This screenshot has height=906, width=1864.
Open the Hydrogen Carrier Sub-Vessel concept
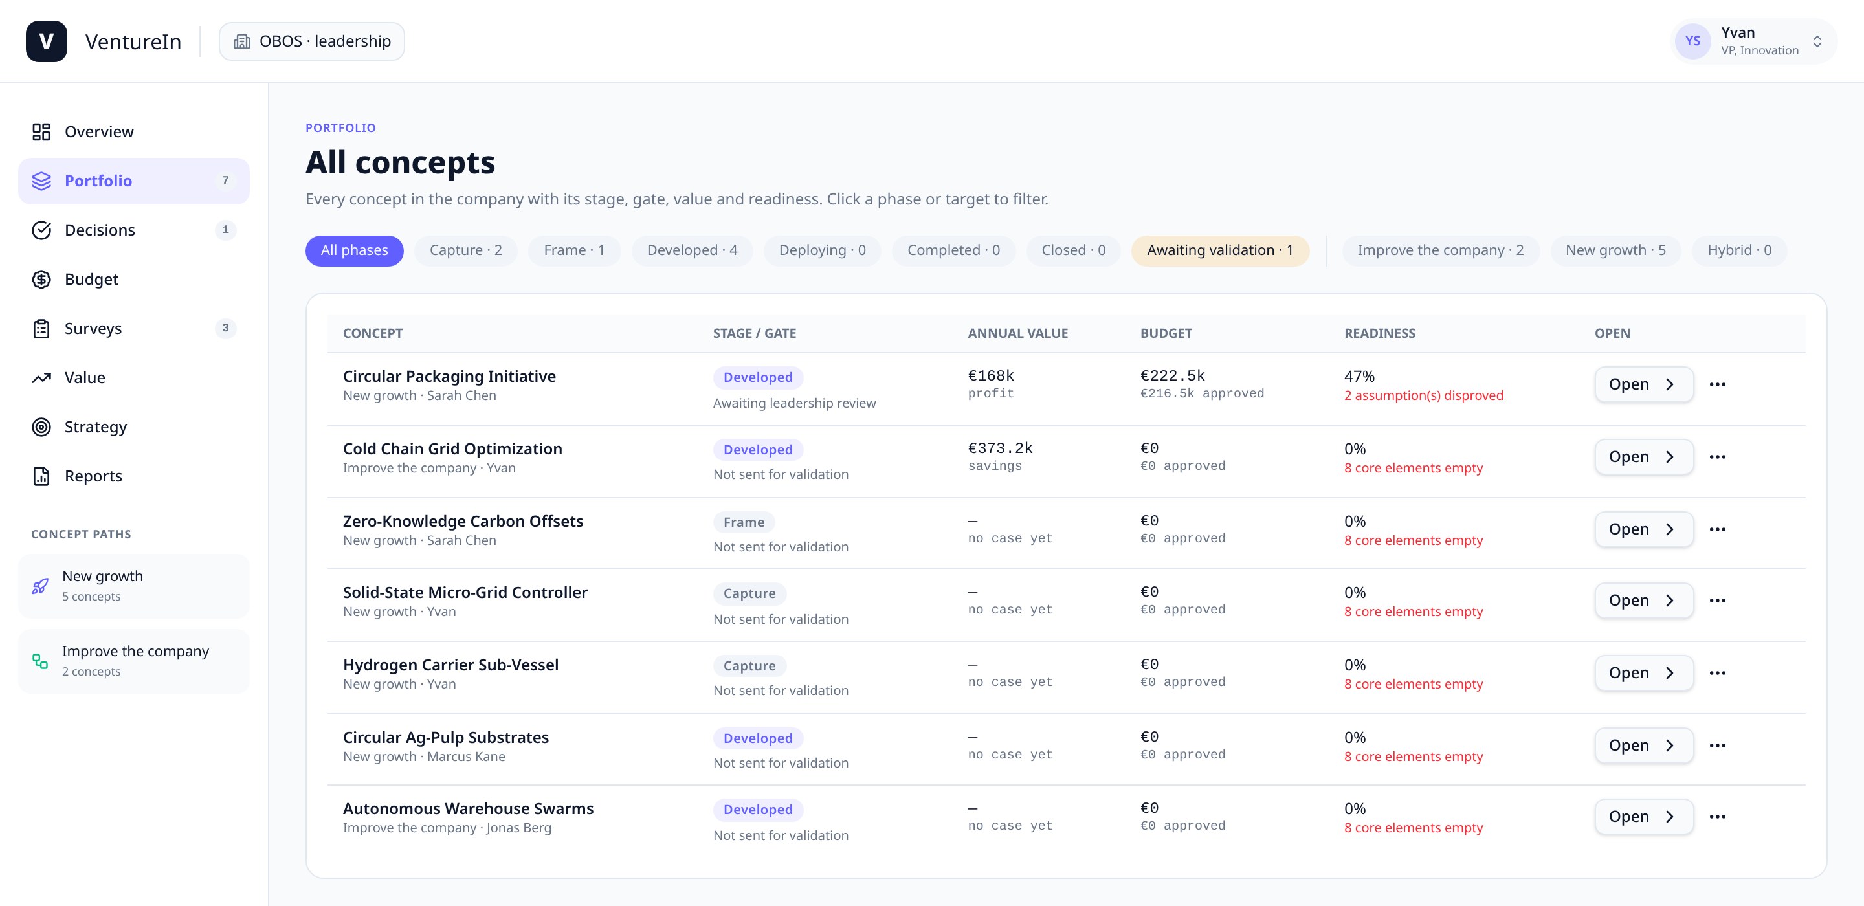(x=1643, y=673)
